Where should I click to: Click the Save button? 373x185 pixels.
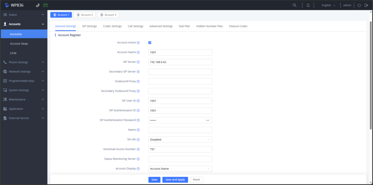pyautogui.click(x=154, y=180)
